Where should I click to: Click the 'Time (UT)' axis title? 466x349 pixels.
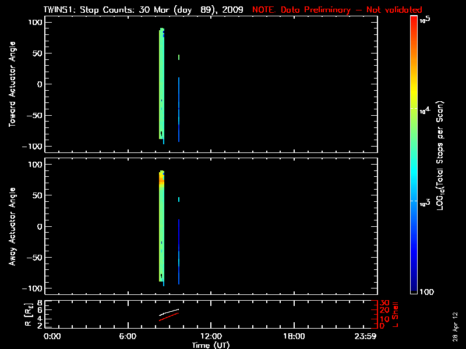pos(210,345)
